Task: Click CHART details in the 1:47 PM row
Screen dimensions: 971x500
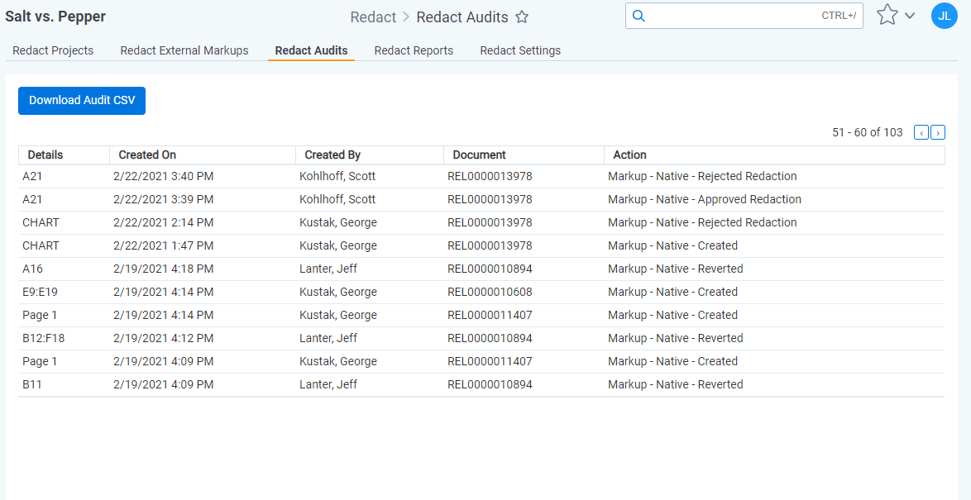Action: click(41, 245)
